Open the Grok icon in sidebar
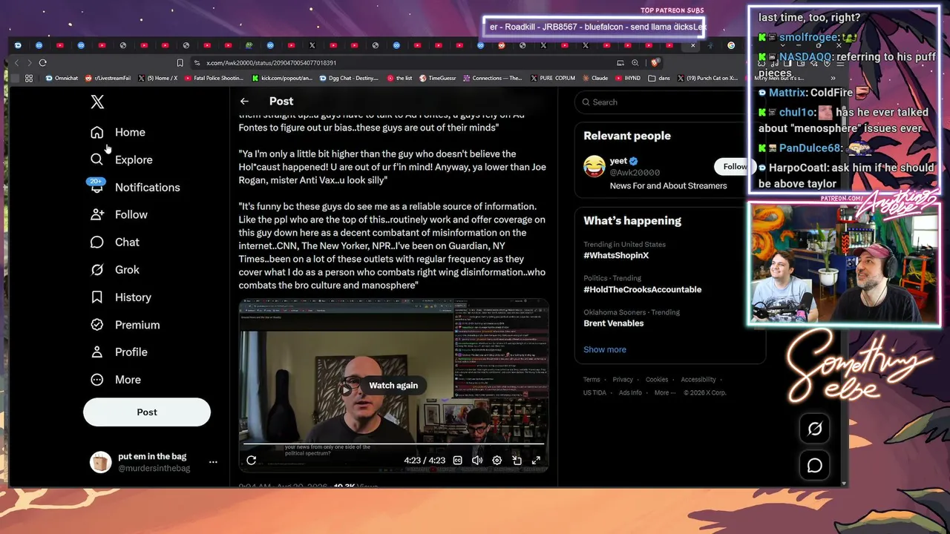The image size is (950, 534). (x=97, y=270)
